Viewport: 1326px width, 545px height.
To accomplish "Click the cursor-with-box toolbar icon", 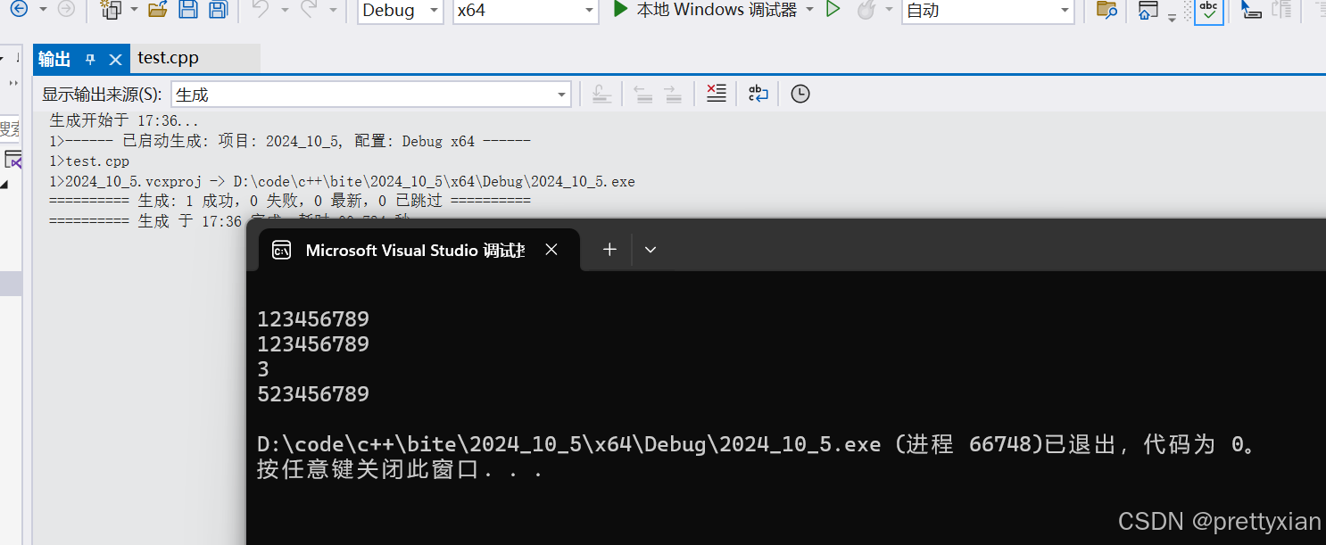I will (x=1251, y=10).
